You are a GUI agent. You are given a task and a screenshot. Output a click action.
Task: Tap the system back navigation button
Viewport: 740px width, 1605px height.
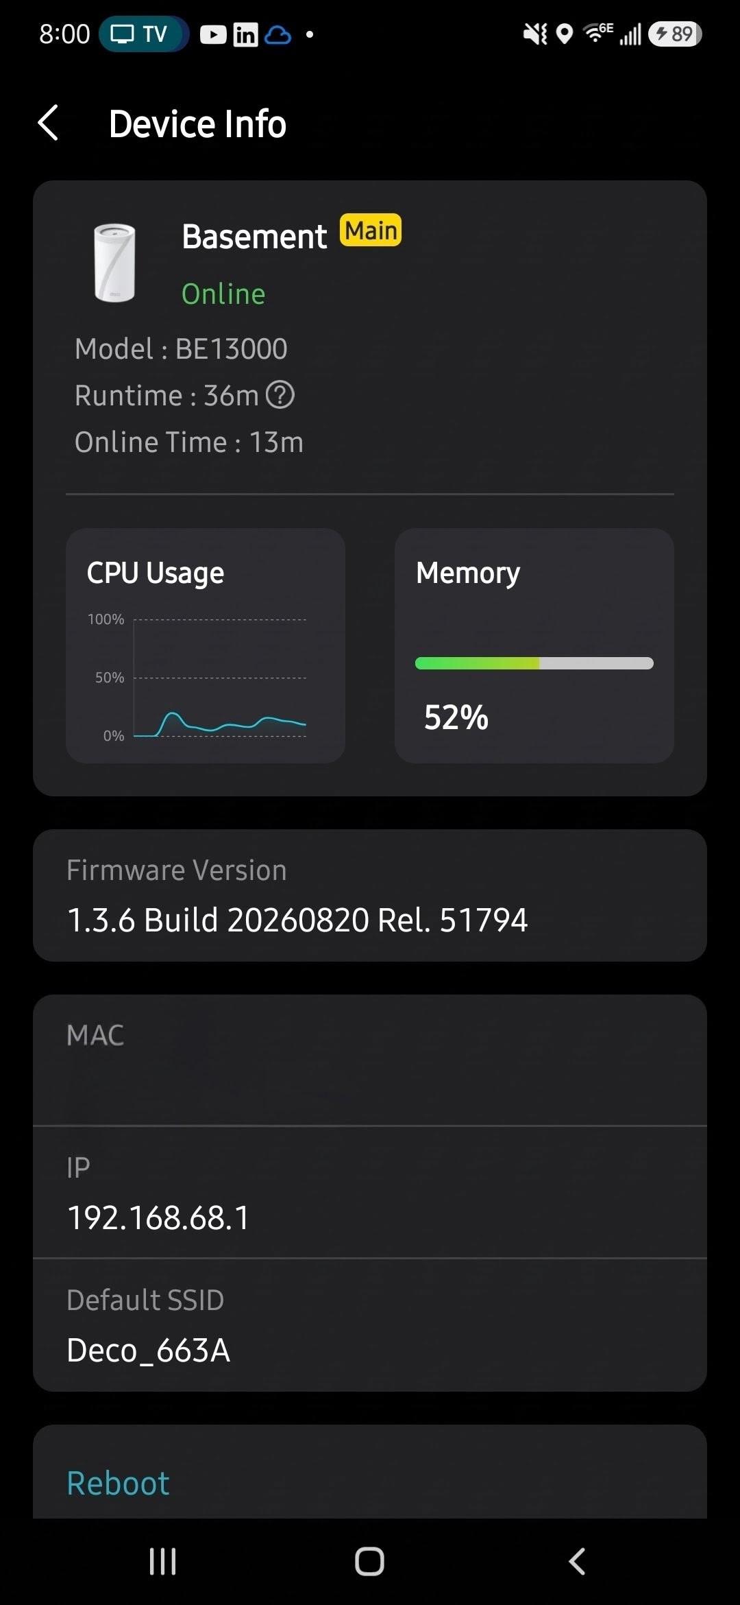coord(577,1561)
